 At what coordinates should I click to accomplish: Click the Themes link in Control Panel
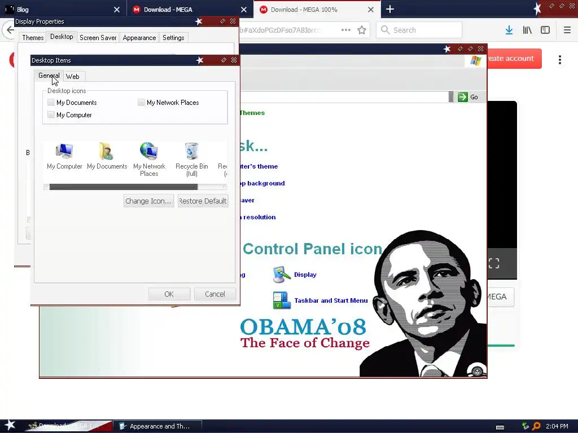pyautogui.click(x=252, y=113)
